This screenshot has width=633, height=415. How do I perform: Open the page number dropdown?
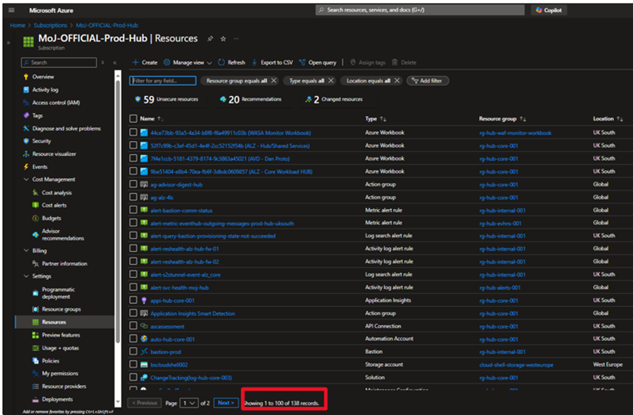coord(189,403)
